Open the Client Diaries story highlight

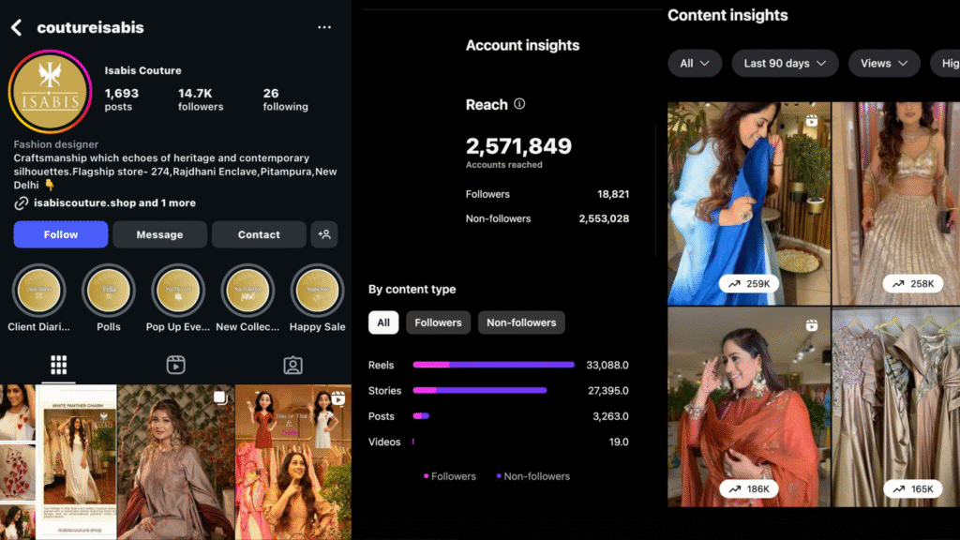tap(38, 292)
